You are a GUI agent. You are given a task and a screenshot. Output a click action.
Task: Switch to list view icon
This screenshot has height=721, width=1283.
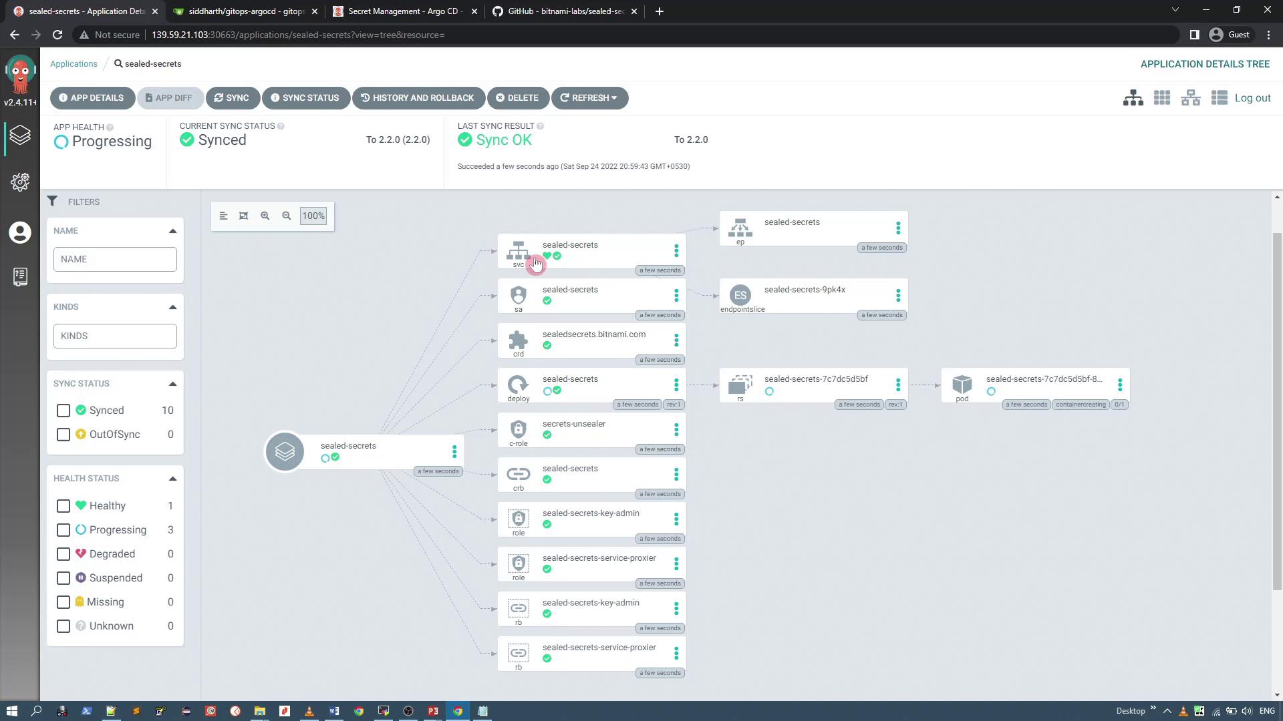tap(1220, 98)
